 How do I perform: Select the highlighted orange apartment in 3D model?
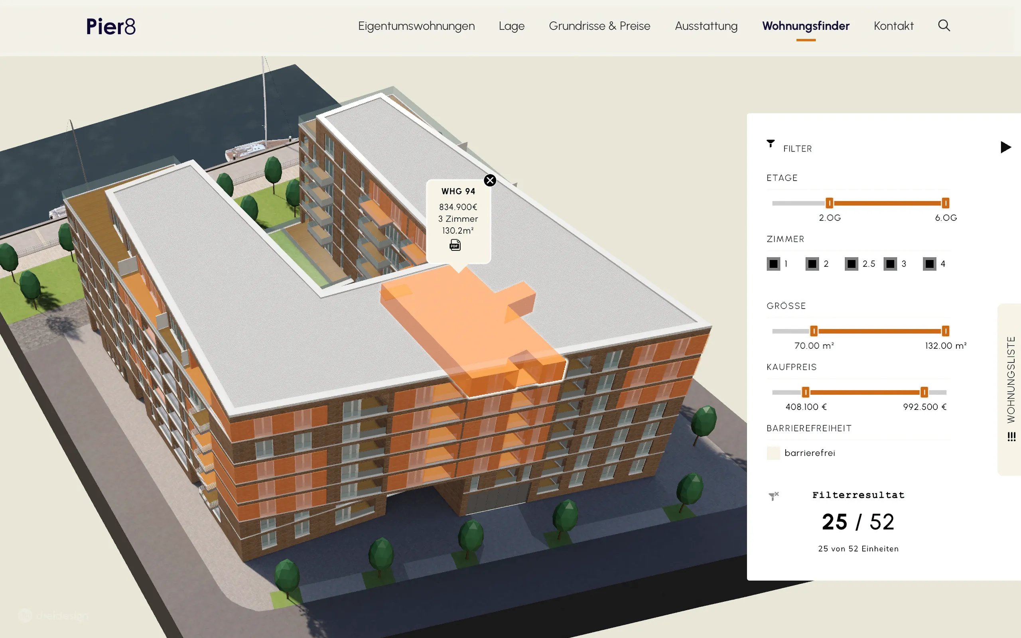[464, 321]
